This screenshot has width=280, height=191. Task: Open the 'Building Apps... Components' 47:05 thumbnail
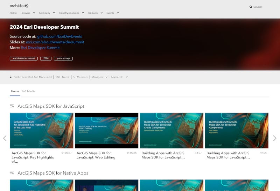237,130
